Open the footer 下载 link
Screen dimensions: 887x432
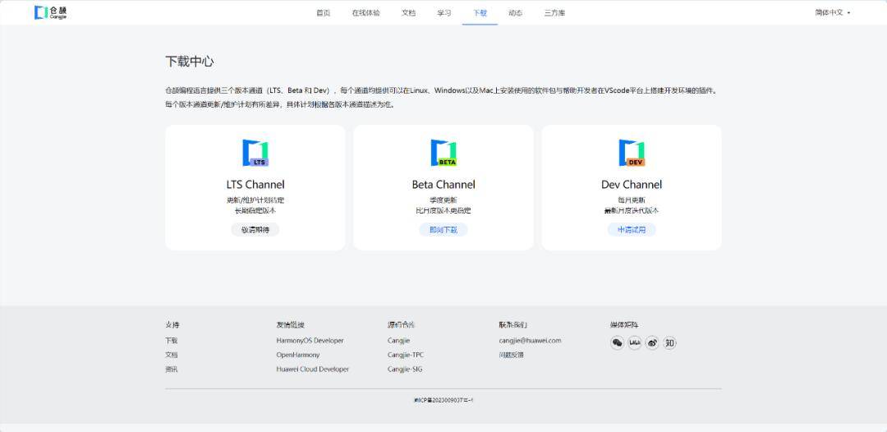(172, 341)
